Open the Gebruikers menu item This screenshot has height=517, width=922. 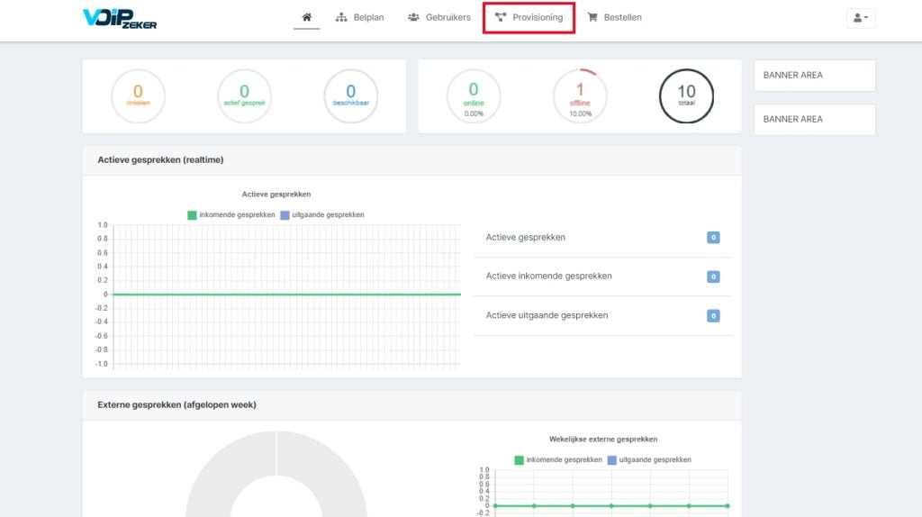tap(439, 17)
